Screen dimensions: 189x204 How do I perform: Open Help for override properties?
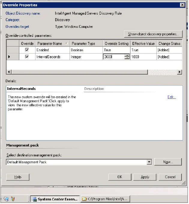tap(18, 177)
